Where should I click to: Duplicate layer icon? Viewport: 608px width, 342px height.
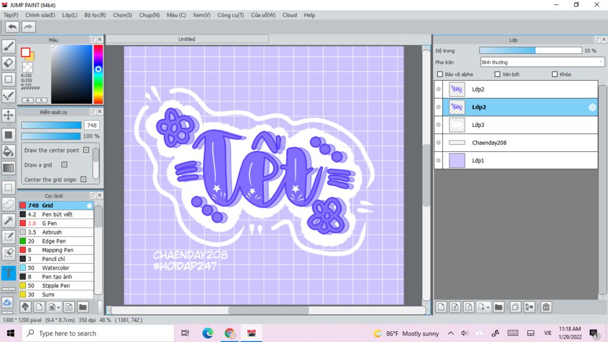515,307
